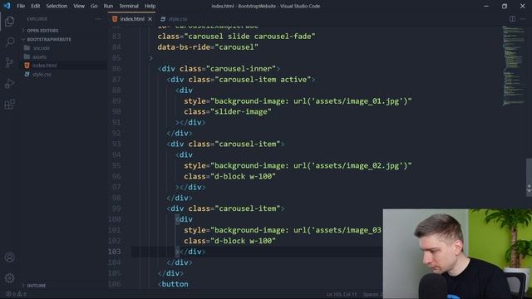The image size is (532, 299).
Task: Click the minimap code overview
Action: pos(513,65)
